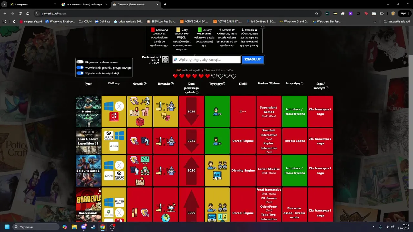
Task: Click the Baldur's Gate 3 thumbnail
Action: click(88, 171)
